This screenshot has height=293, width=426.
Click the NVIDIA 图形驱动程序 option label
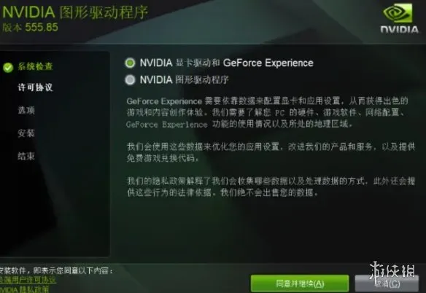(x=185, y=80)
